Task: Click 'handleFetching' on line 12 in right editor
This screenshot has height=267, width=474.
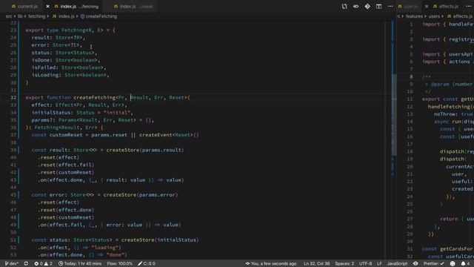Action: click(x=449, y=107)
